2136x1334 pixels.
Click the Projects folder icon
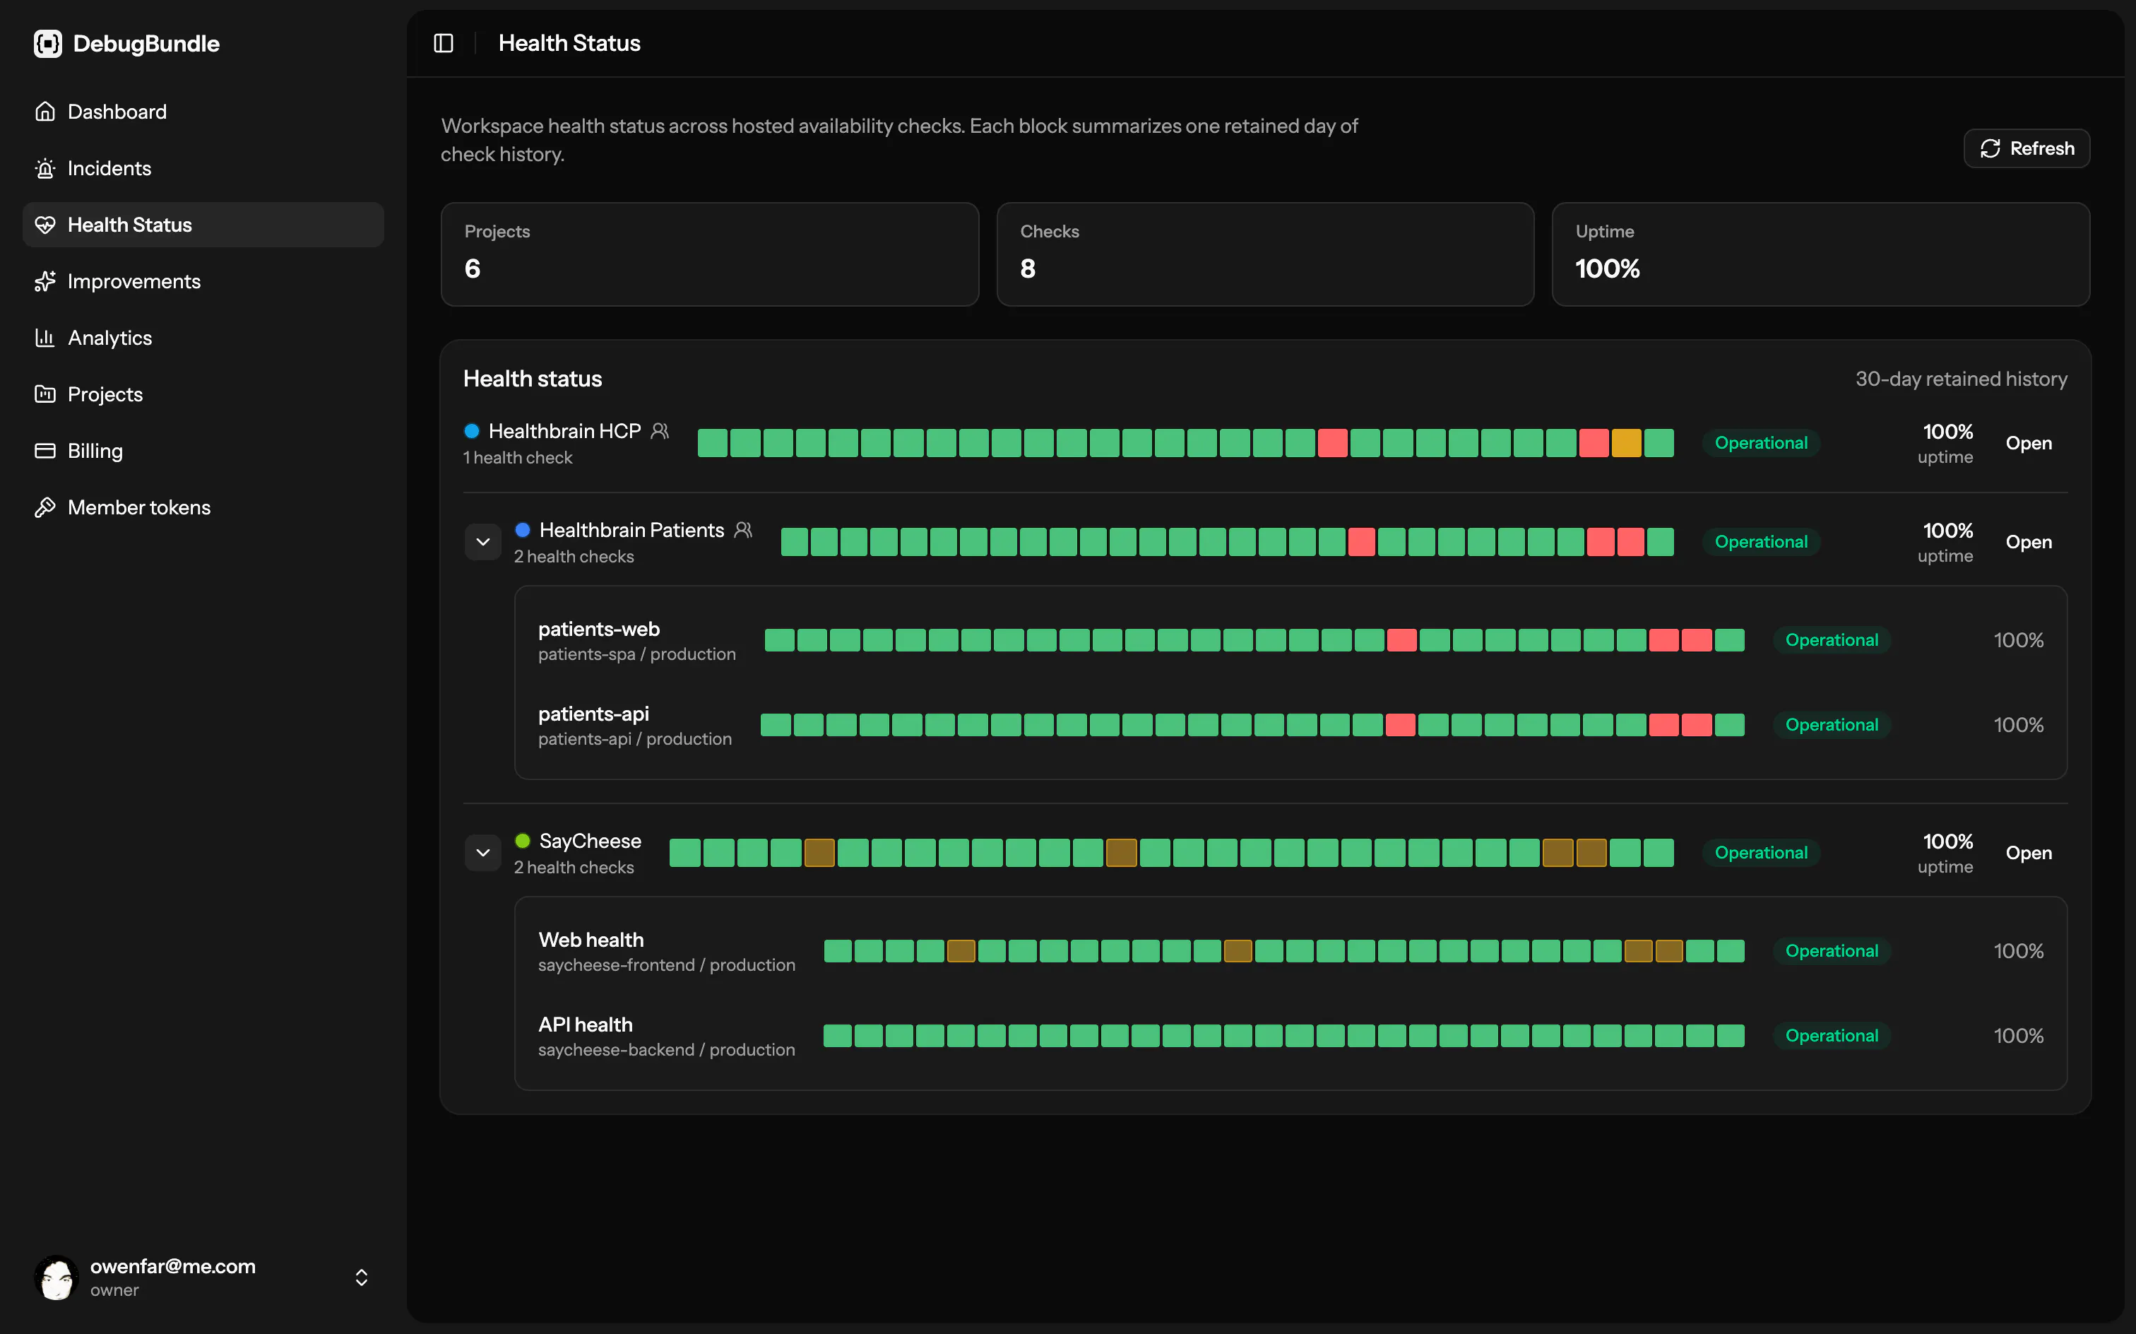click(45, 394)
